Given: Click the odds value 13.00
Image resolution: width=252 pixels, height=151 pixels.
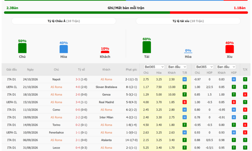Looking at the screenshot, I should click(x=172, y=87).
